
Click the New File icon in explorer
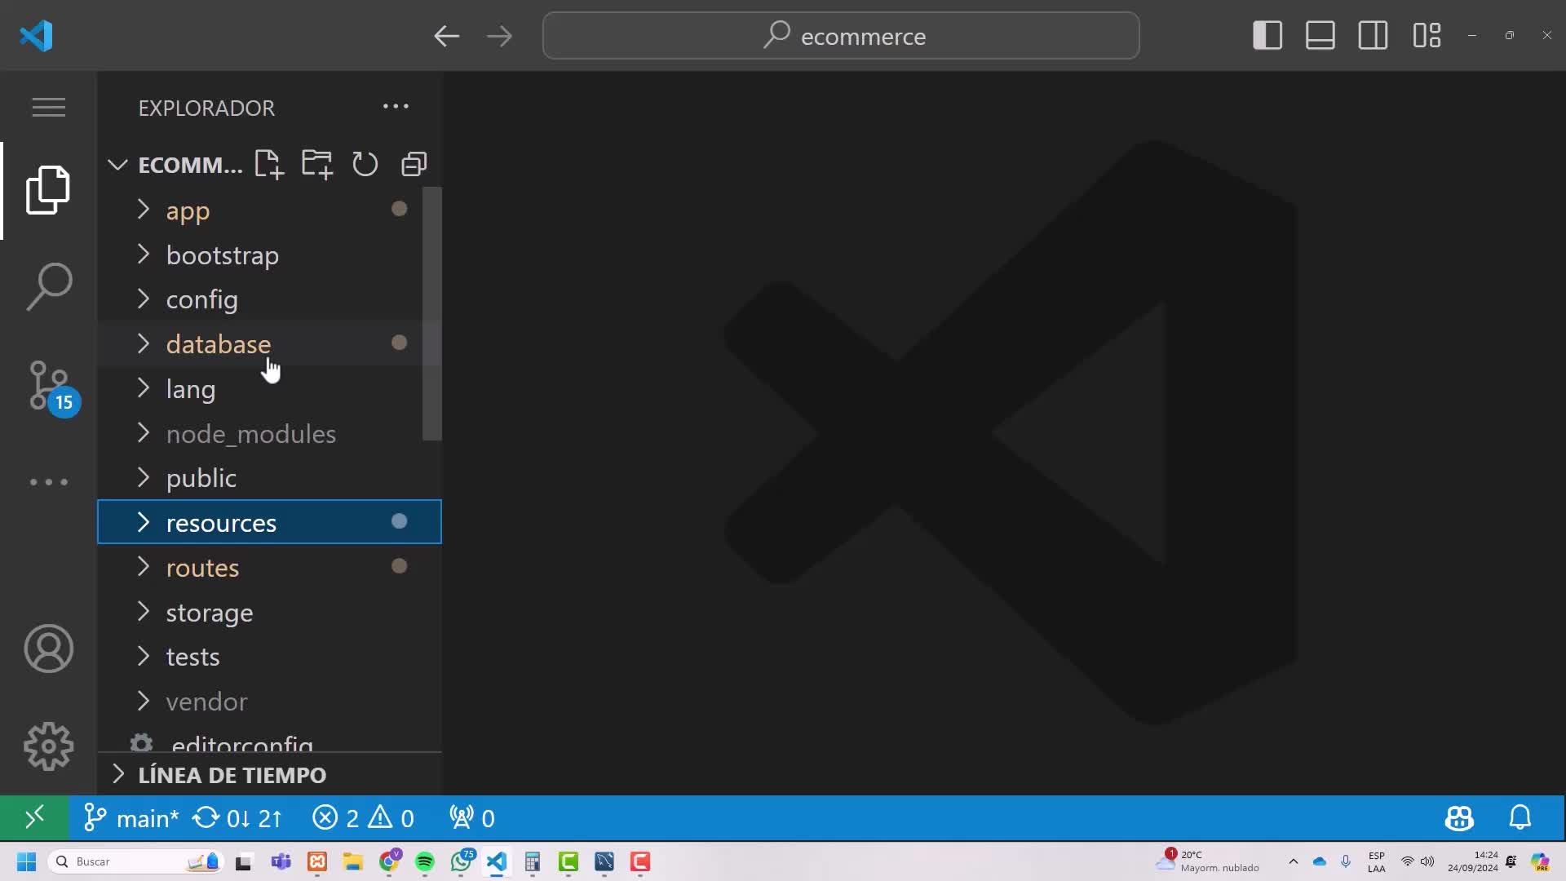coord(268,164)
